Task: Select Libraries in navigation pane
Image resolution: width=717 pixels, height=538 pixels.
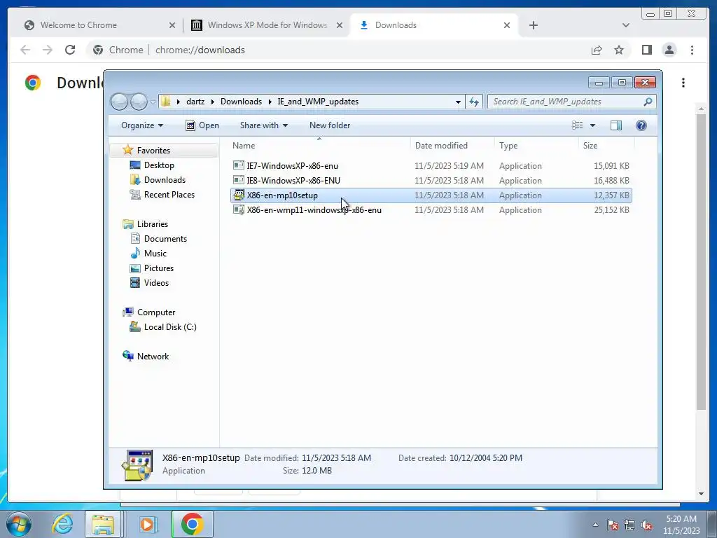Action: click(x=152, y=224)
